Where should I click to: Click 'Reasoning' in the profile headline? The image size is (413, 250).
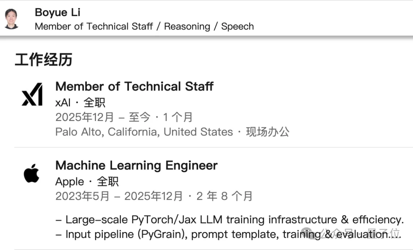click(187, 26)
